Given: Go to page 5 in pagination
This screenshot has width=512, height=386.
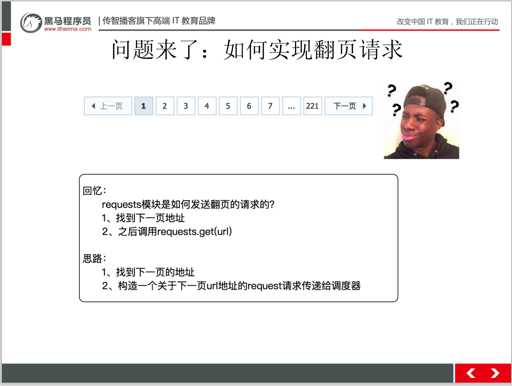Looking at the screenshot, I should point(228,106).
